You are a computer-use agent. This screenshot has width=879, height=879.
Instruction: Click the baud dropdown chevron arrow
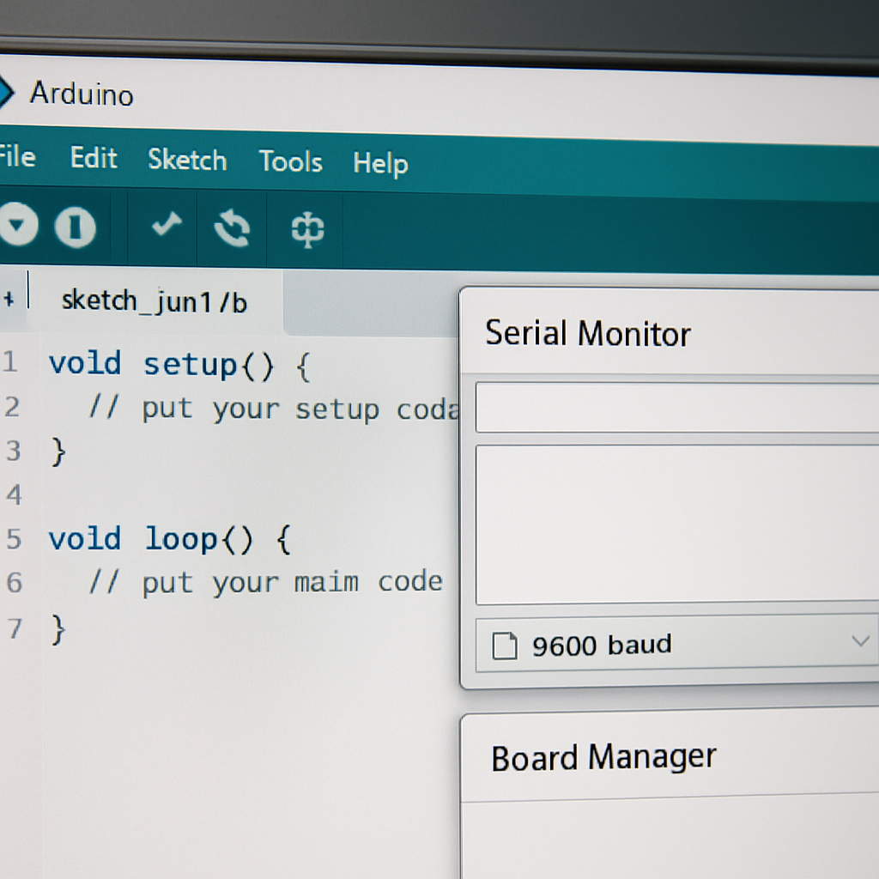(861, 641)
